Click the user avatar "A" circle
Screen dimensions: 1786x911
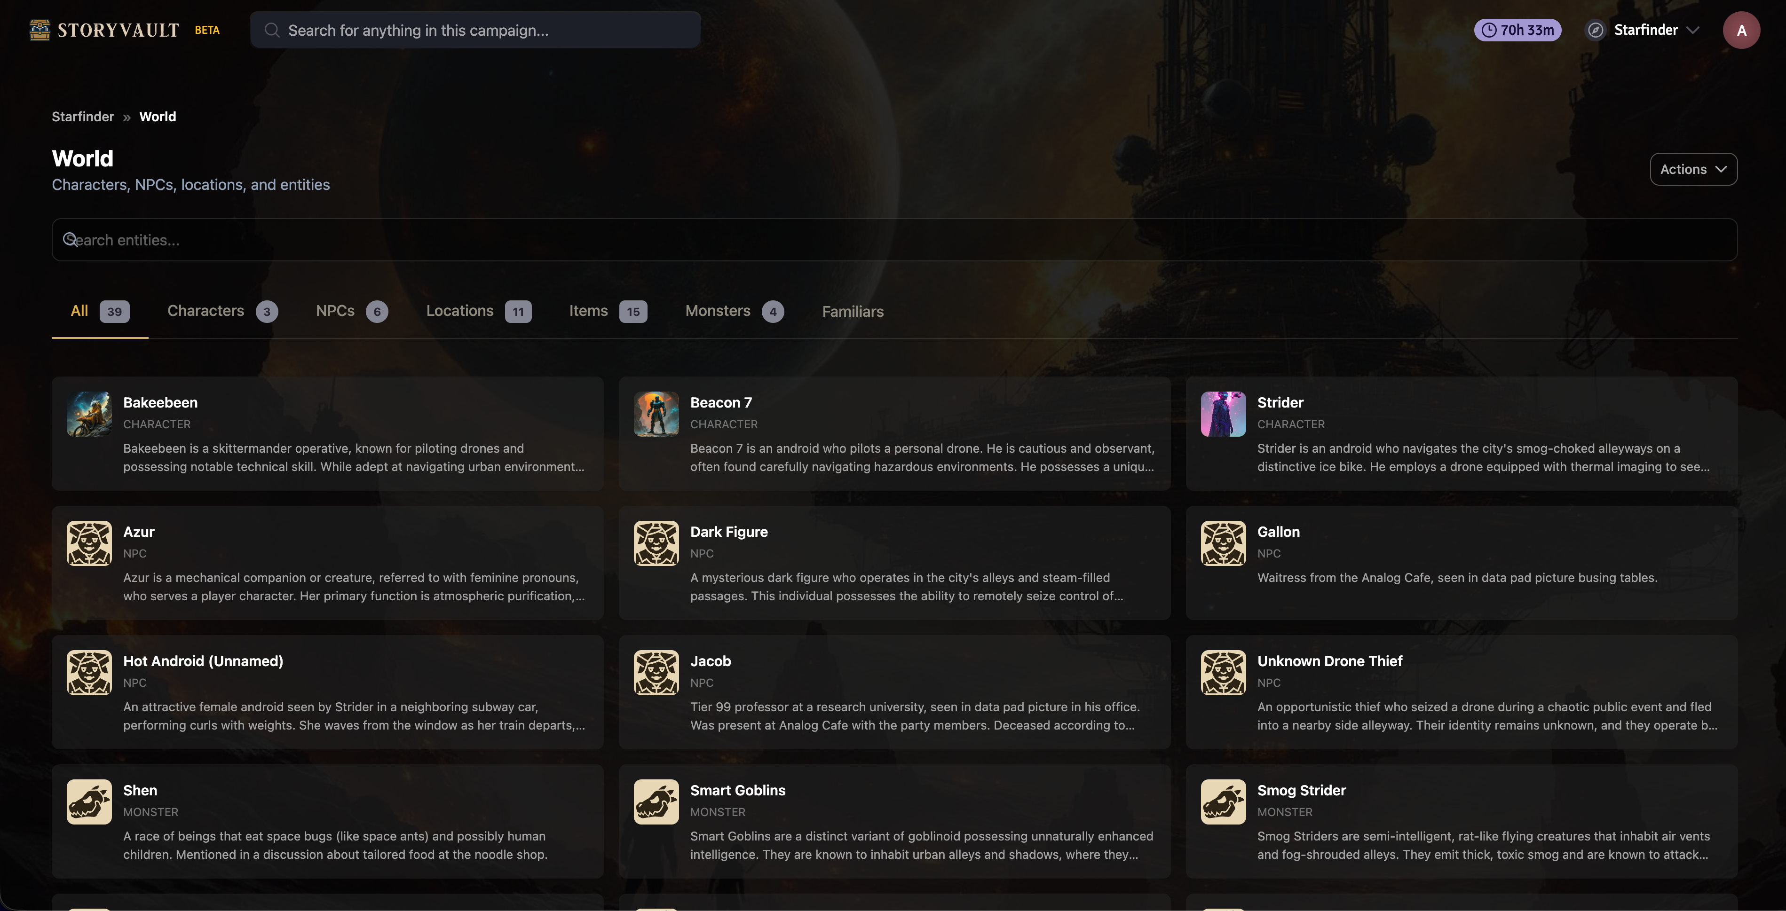pos(1740,30)
